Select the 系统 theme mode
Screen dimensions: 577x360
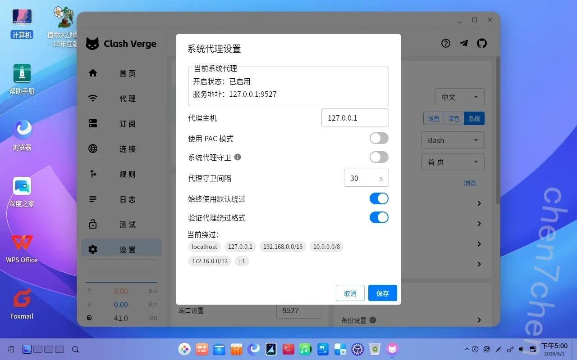pyautogui.click(x=474, y=118)
